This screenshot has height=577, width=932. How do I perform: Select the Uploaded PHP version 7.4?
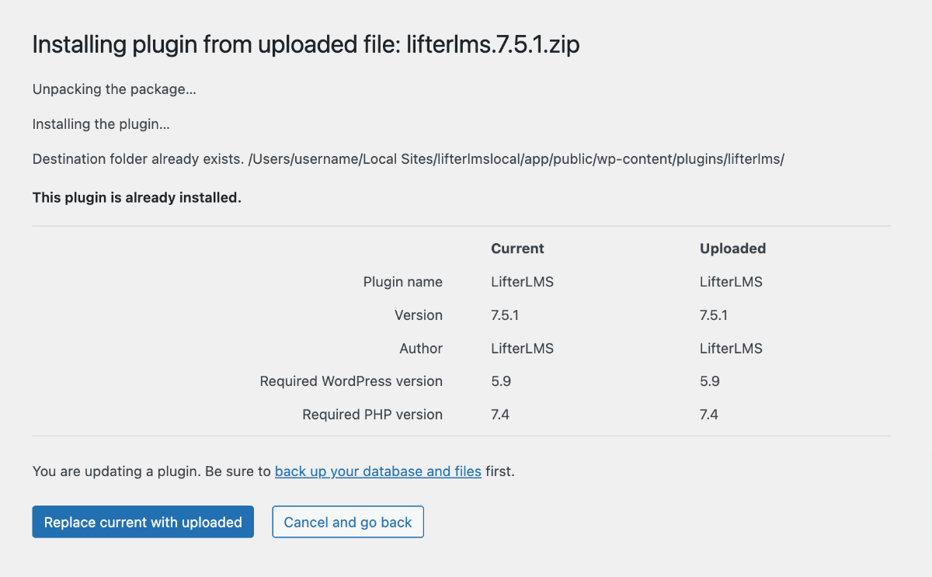[x=709, y=415]
